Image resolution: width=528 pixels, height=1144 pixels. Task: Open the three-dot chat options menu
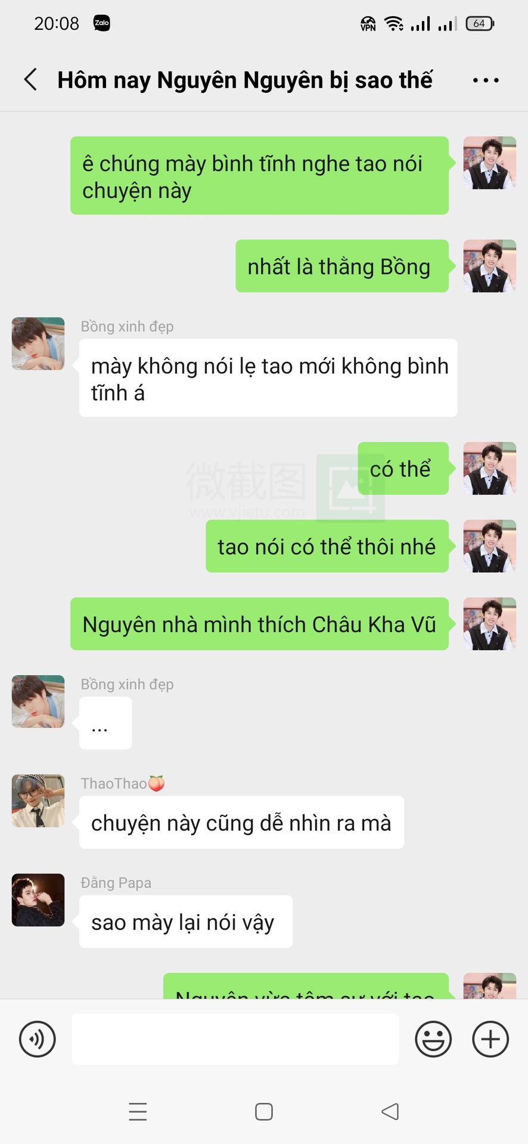(x=486, y=80)
